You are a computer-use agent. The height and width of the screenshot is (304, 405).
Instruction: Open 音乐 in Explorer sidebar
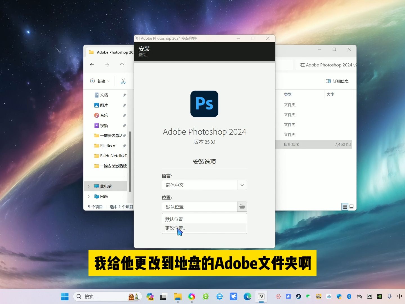pyautogui.click(x=104, y=115)
